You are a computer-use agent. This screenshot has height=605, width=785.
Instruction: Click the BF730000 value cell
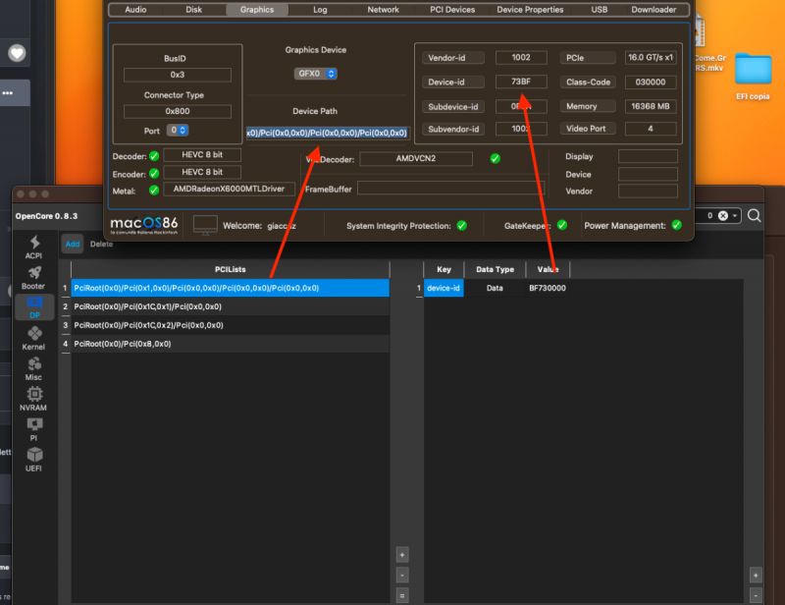[x=548, y=288]
